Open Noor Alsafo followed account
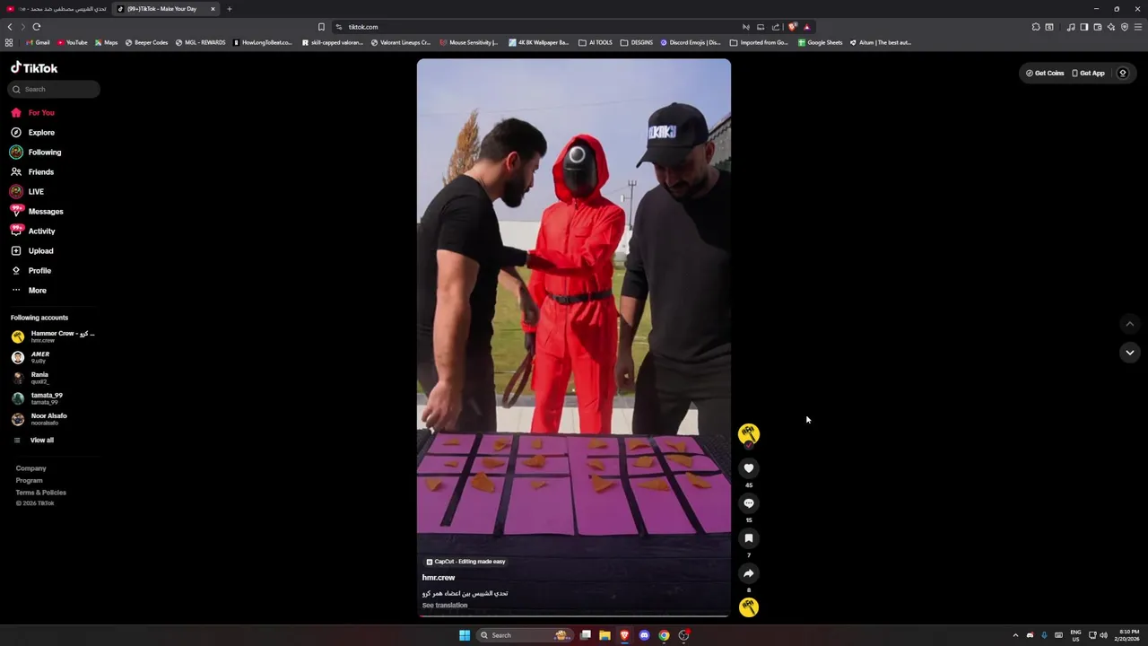 [x=39, y=419]
